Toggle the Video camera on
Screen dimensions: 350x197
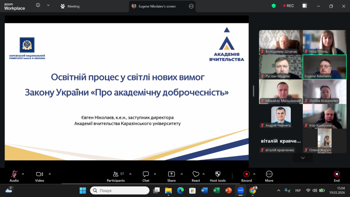(40, 176)
